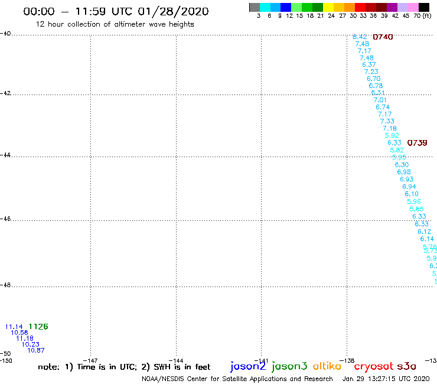Select the data point 6.12
Screen dimensions: 437x384
coord(425,232)
